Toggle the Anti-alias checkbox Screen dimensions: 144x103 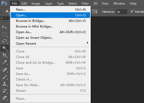point(132,12)
